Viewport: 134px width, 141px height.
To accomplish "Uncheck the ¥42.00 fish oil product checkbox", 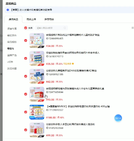I will click(x=26, y=76).
